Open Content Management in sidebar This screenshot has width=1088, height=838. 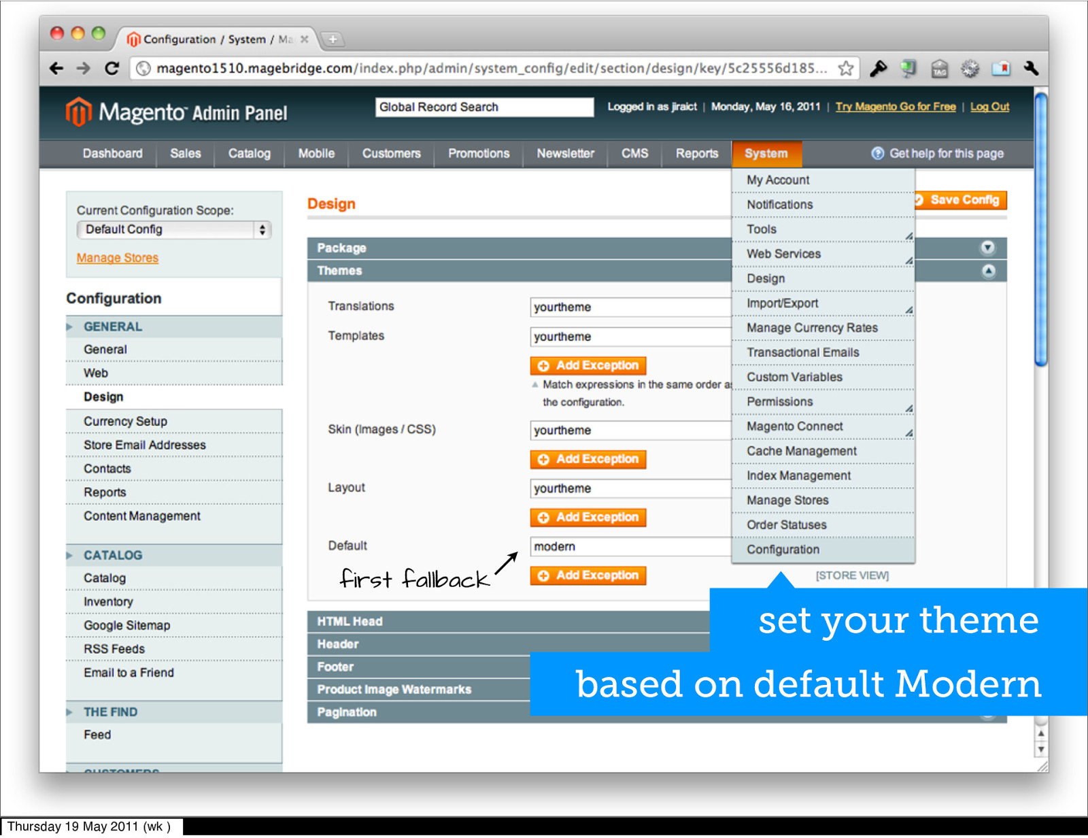click(173, 516)
